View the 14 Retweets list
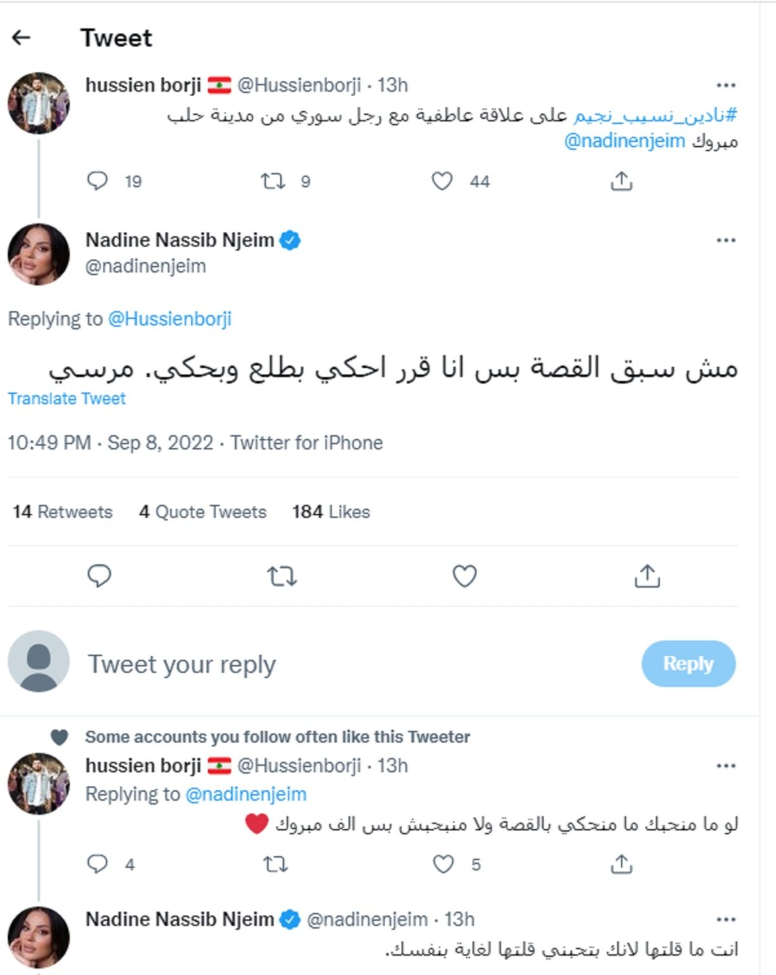 (x=62, y=512)
